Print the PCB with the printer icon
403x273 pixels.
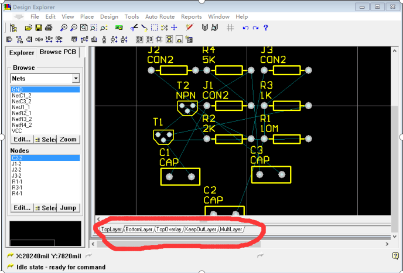pos(49,28)
